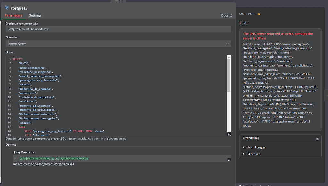Click the Credential field showing bd uncidades
328x186 pixels.
coord(118,29)
